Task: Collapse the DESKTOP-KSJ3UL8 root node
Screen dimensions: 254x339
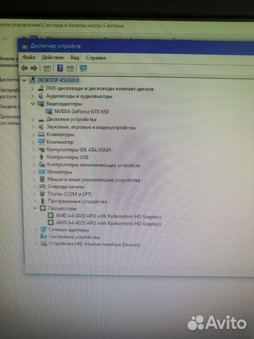Action: pos(24,80)
